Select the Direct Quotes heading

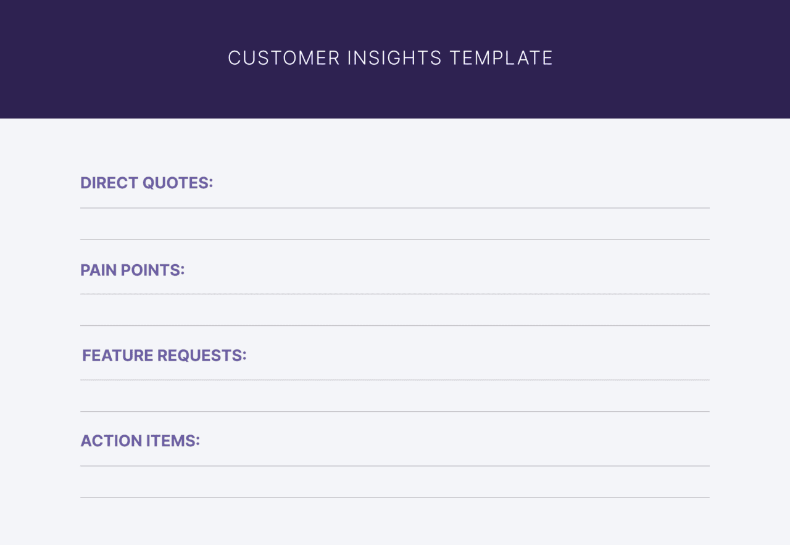[x=146, y=183]
